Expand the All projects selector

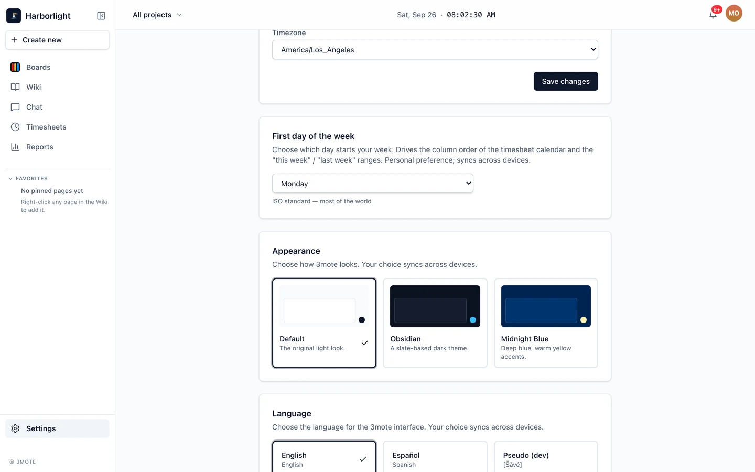tap(157, 15)
